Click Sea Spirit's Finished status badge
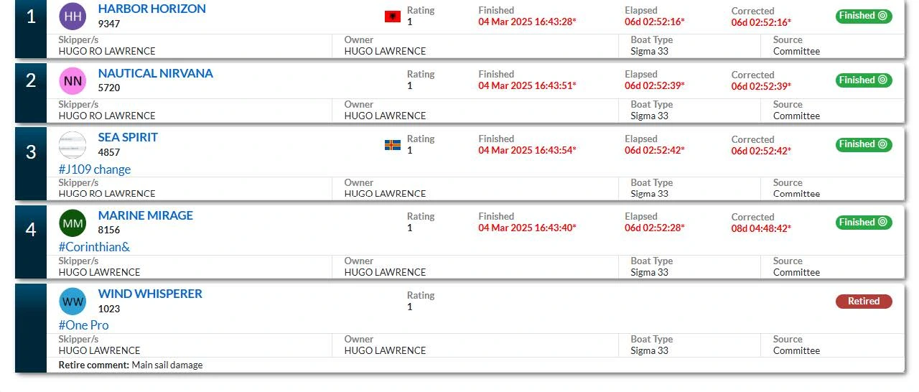The height and width of the screenshot is (392, 919). click(x=864, y=144)
